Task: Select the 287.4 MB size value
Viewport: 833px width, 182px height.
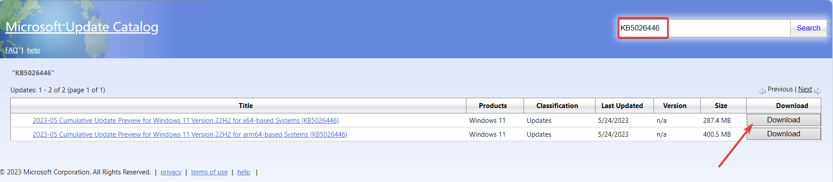Action: pyautogui.click(x=717, y=121)
